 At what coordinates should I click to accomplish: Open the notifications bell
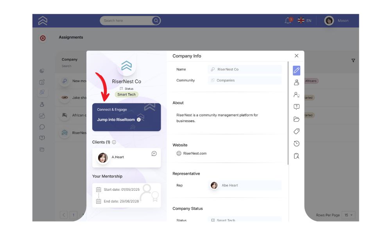[288, 20]
